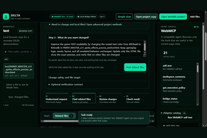Click Find related files button
The height and width of the screenshot is (138, 207).
135,67
